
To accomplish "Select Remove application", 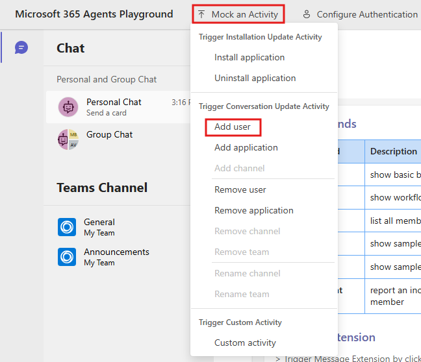I will tap(254, 210).
